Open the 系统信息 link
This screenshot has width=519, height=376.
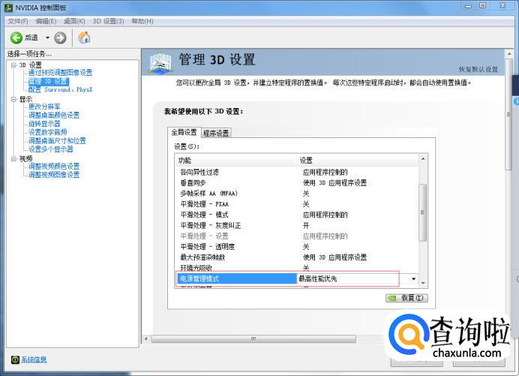(x=34, y=359)
